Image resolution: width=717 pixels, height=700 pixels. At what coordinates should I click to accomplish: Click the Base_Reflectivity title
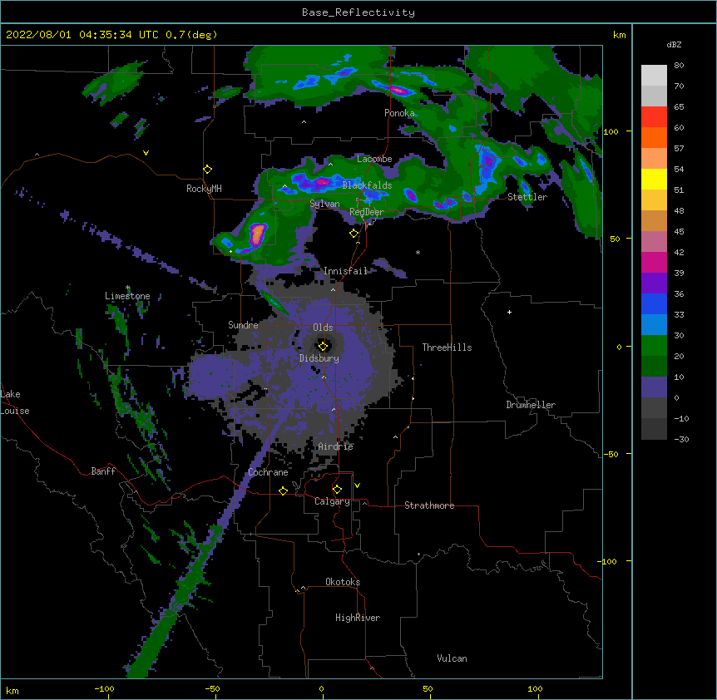[358, 12]
